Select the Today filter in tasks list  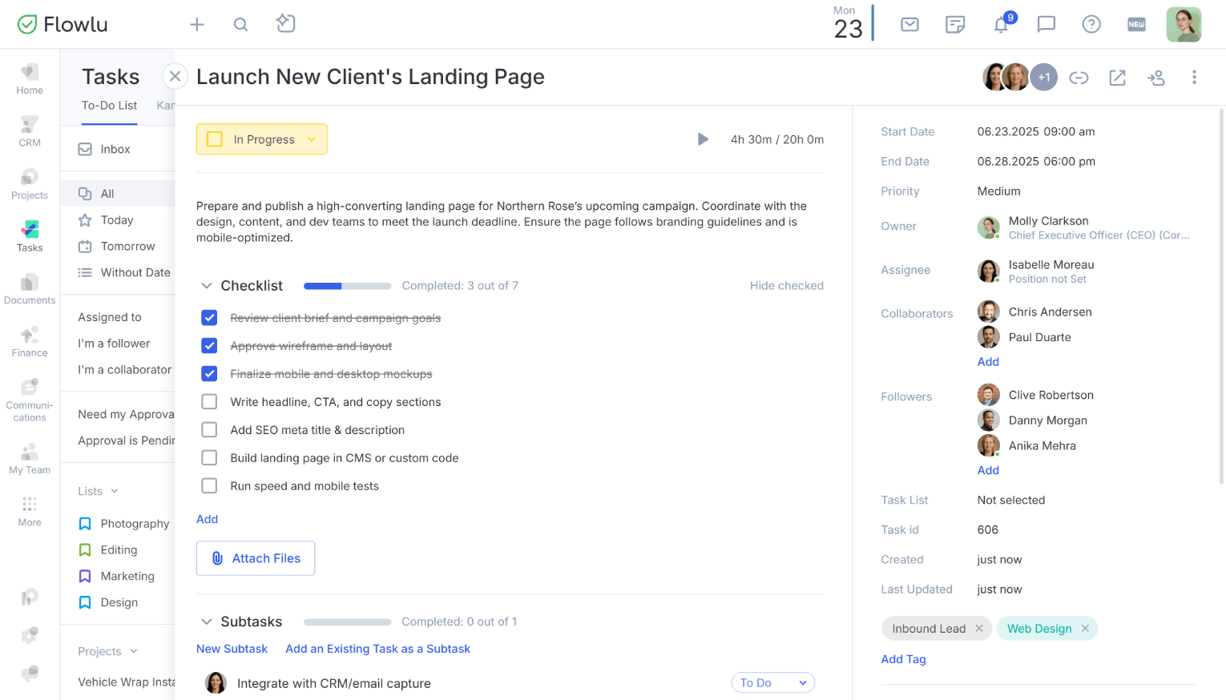[x=117, y=220]
